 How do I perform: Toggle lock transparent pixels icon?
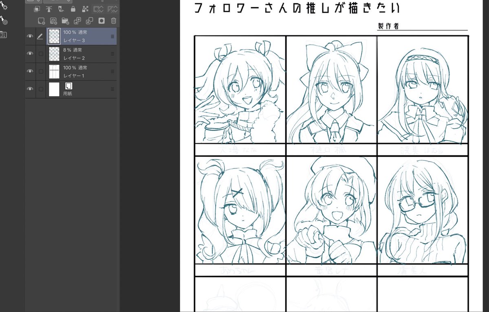86,9
